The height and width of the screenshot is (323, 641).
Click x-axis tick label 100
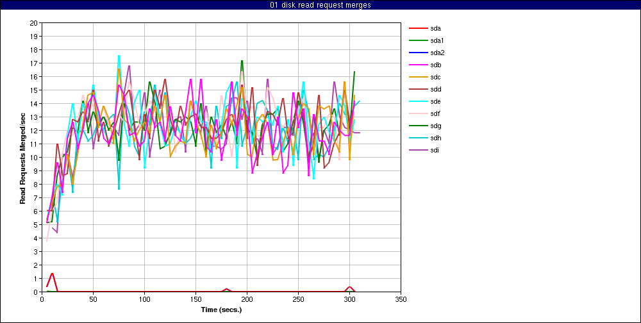144,299
